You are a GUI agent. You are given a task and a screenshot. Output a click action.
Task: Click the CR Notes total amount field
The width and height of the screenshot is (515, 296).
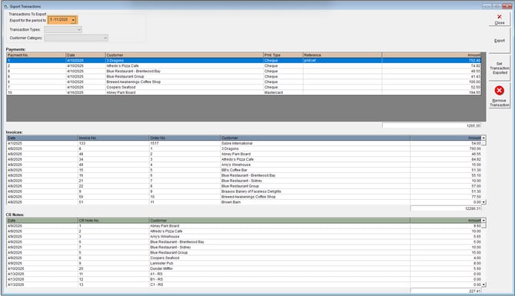click(x=446, y=291)
